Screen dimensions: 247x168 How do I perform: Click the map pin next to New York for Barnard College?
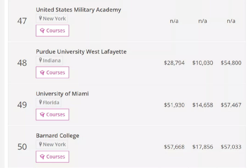pos(40,144)
